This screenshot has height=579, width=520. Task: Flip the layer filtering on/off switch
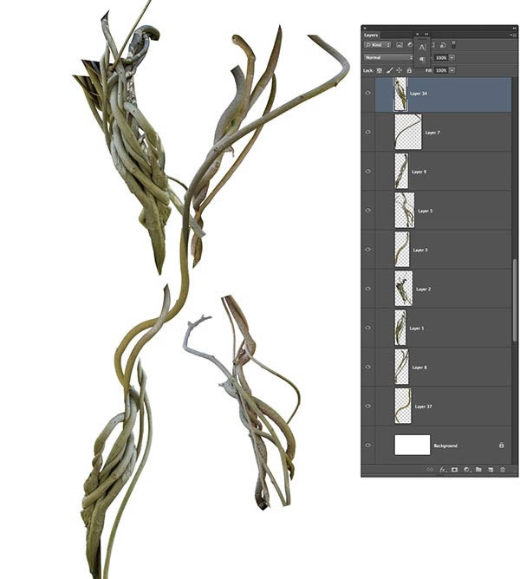[453, 45]
